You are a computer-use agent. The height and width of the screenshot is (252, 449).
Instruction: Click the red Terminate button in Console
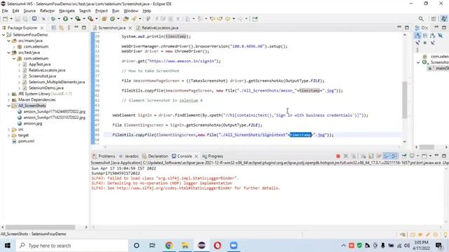click(x=338, y=156)
